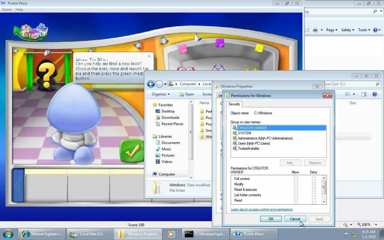
Task: Open Desktop in Favorites
Action: [168, 111]
